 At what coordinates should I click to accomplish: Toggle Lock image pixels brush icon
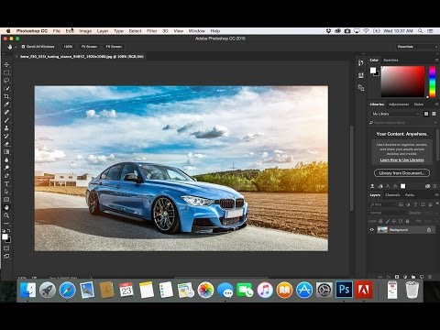pos(388,221)
